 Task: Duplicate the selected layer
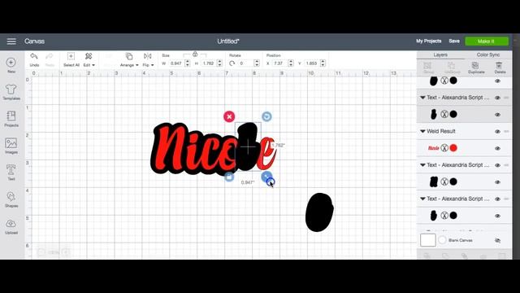point(476,68)
